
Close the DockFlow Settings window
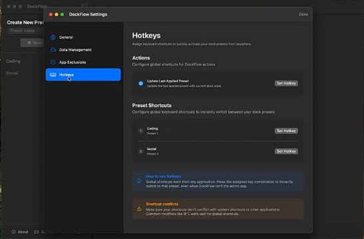click(x=51, y=15)
